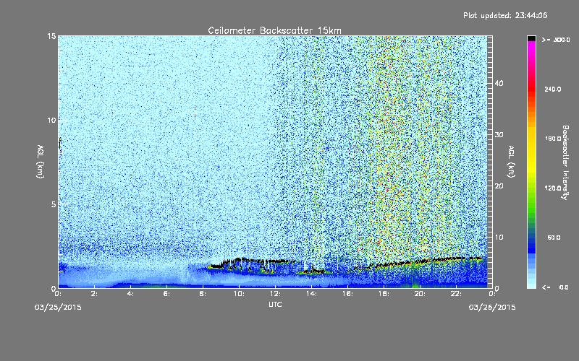Screen dimensions: 579x361
Task: Click the 2: hour tick label
Action: 94,294
